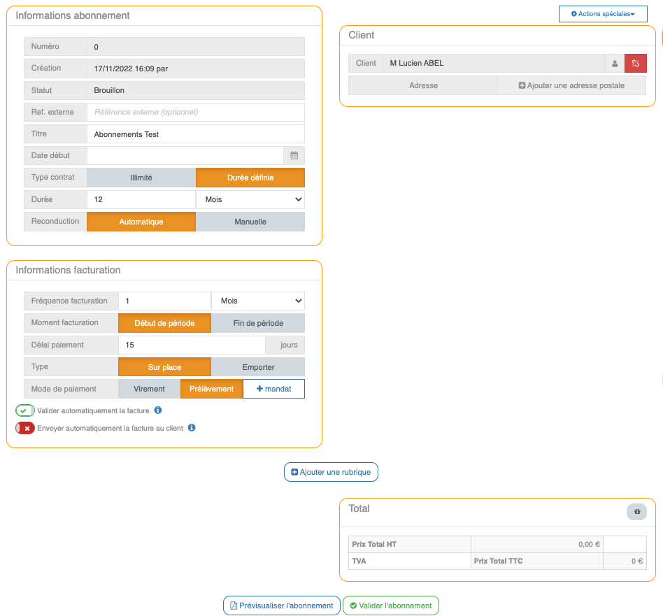Click Ajouter une adresse postale
This screenshot has width=663, height=616.
pos(571,85)
